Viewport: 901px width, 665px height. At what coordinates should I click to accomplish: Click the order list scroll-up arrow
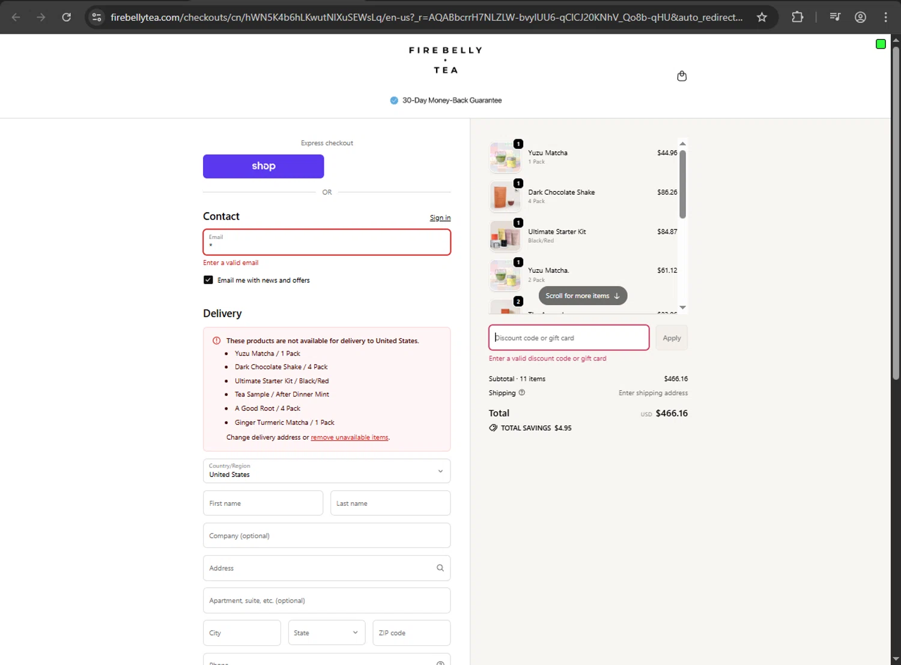(682, 144)
